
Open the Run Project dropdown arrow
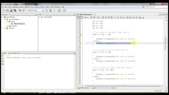click(x=57, y=10)
